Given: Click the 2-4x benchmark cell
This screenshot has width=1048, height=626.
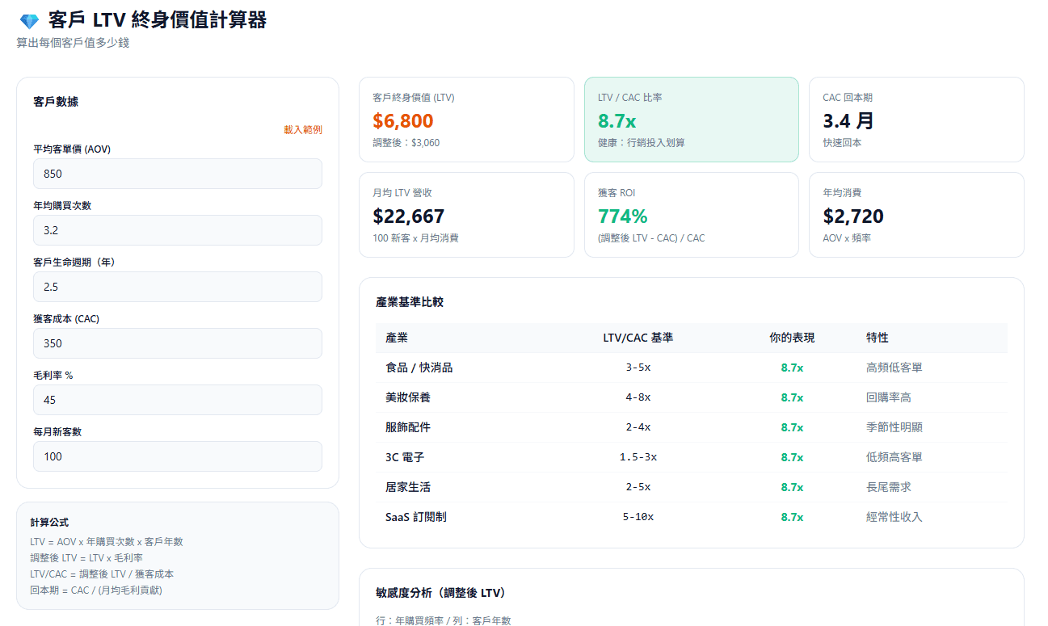Looking at the screenshot, I should coord(638,427).
